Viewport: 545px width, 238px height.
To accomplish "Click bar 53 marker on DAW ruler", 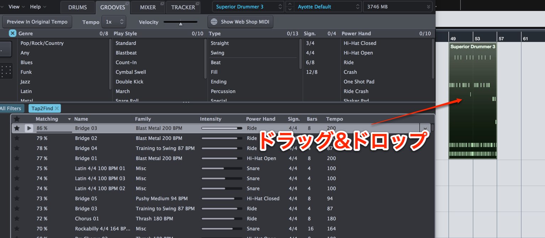I will [477, 38].
